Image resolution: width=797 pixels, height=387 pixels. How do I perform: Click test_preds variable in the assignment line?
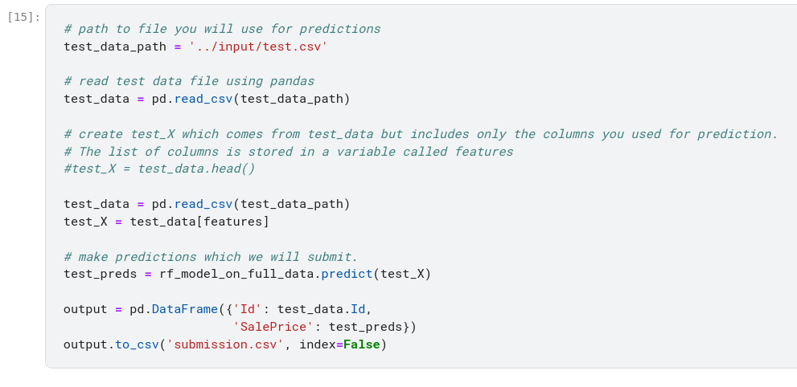100,274
